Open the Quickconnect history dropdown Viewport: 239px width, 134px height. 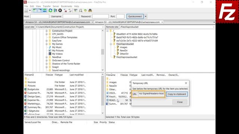pyautogui.click(x=146, y=16)
